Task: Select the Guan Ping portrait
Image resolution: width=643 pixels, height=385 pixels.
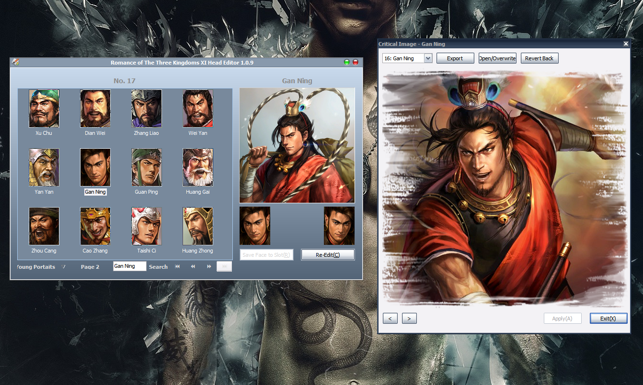Action: (147, 167)
